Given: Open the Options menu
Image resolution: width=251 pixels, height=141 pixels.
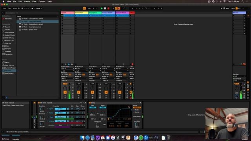Looking at the screenshot, I should [42, 2].
